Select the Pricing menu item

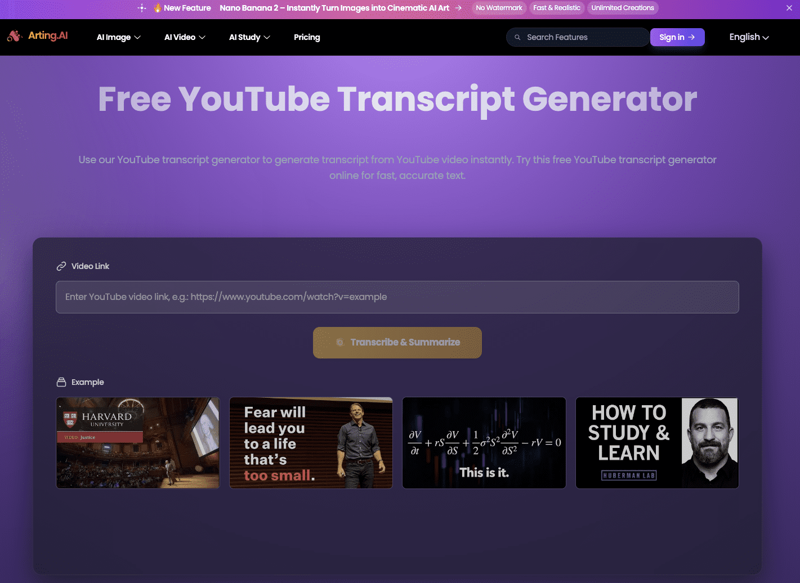coord(307,37)
